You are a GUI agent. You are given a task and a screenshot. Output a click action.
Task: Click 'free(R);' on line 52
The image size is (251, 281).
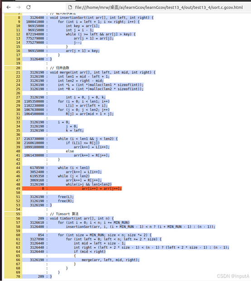66,201
